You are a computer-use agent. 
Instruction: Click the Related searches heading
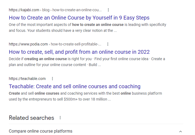click(x=32, y=118)
